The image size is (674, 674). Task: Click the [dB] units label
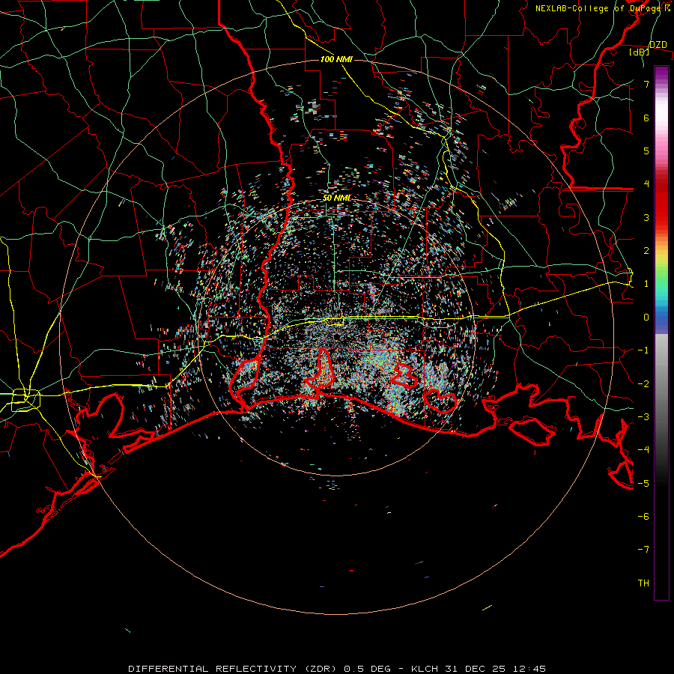click(639, 52)
